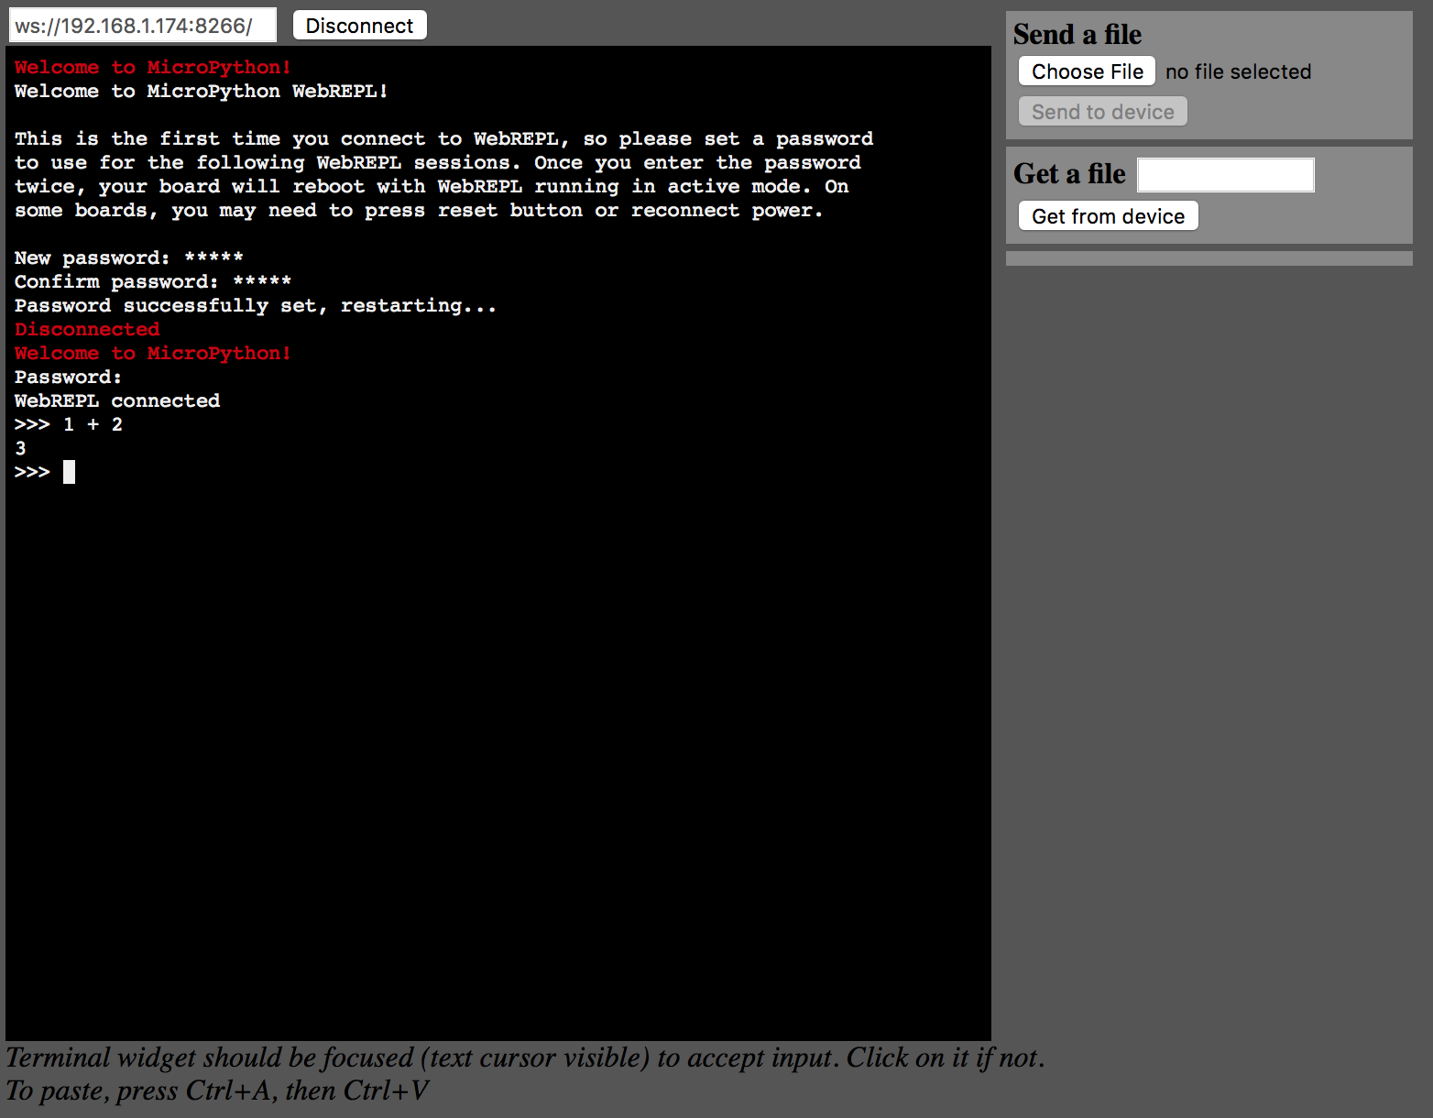Screen dimensions: 1433x1118
Task: Click the 'Send a file' heading
Action: 1077,35
